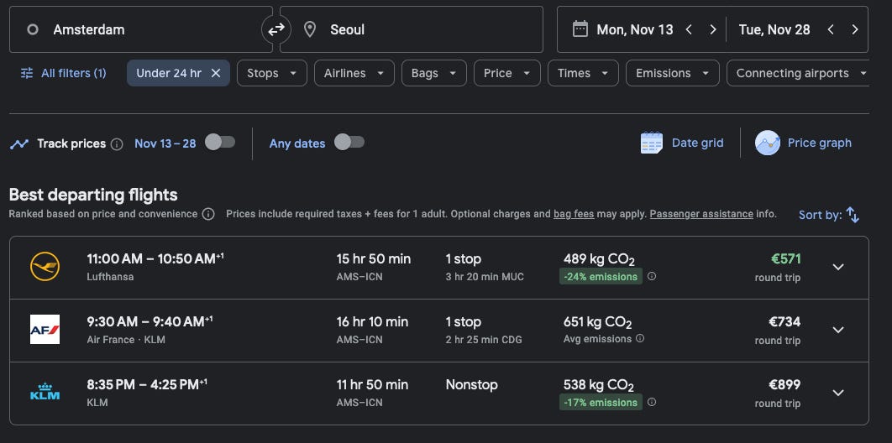The width and height of the screenshot is (892, 443).
Task: Remove the Under 24 hr filter
Action: (x=216, y=73)
